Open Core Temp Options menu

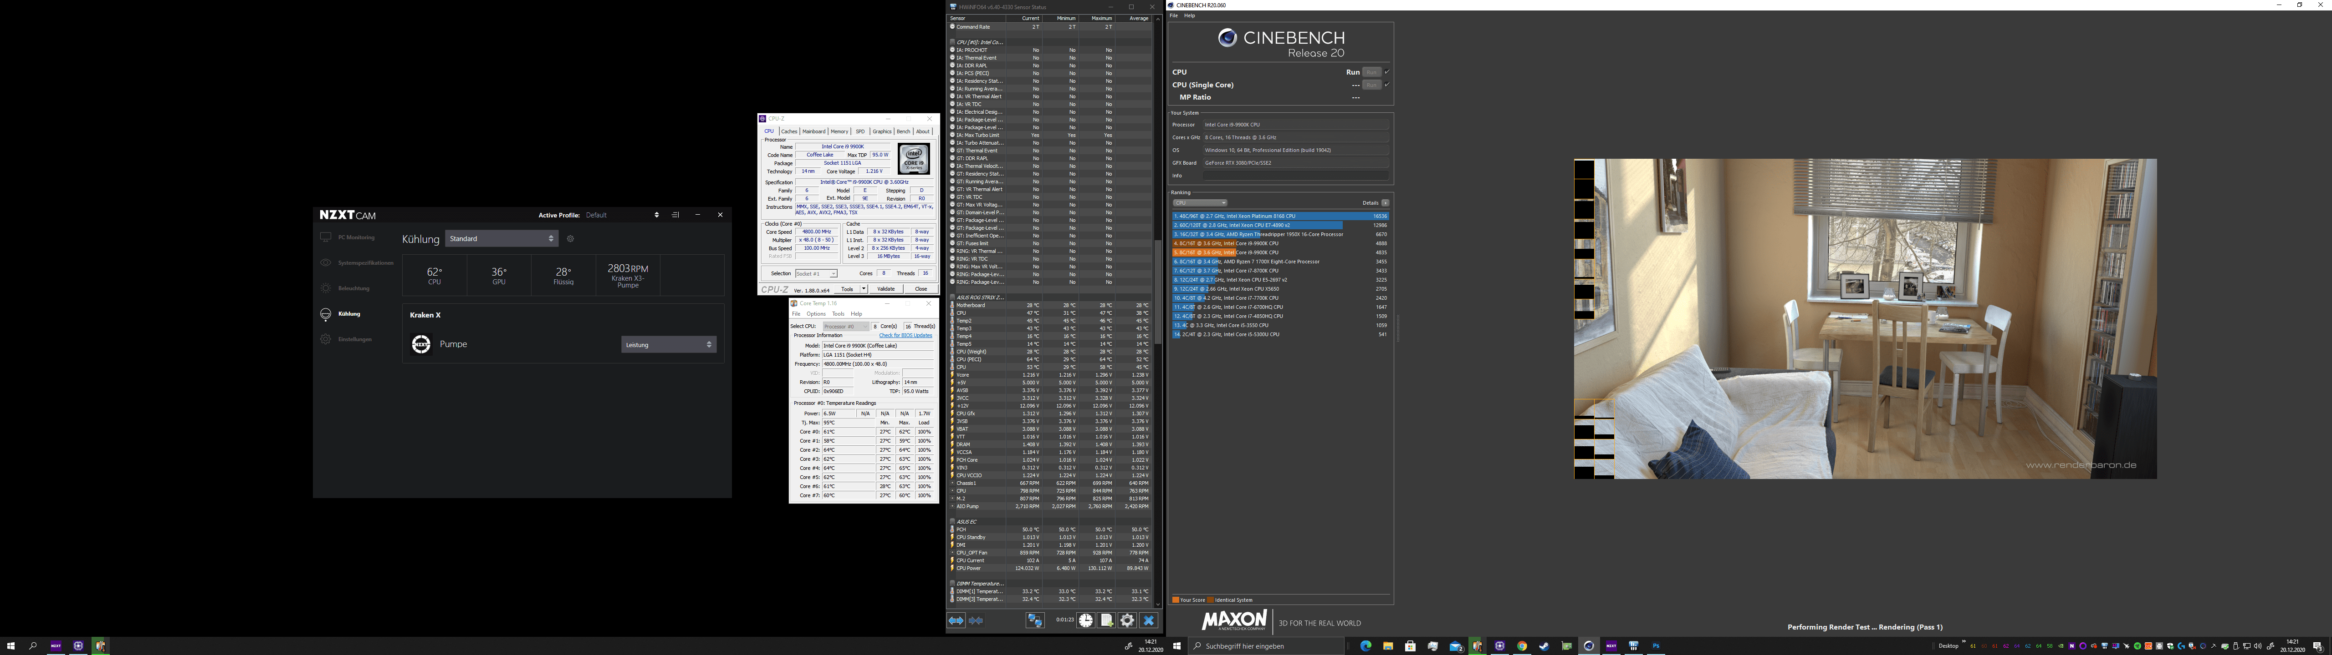click(x=817, y=314)
